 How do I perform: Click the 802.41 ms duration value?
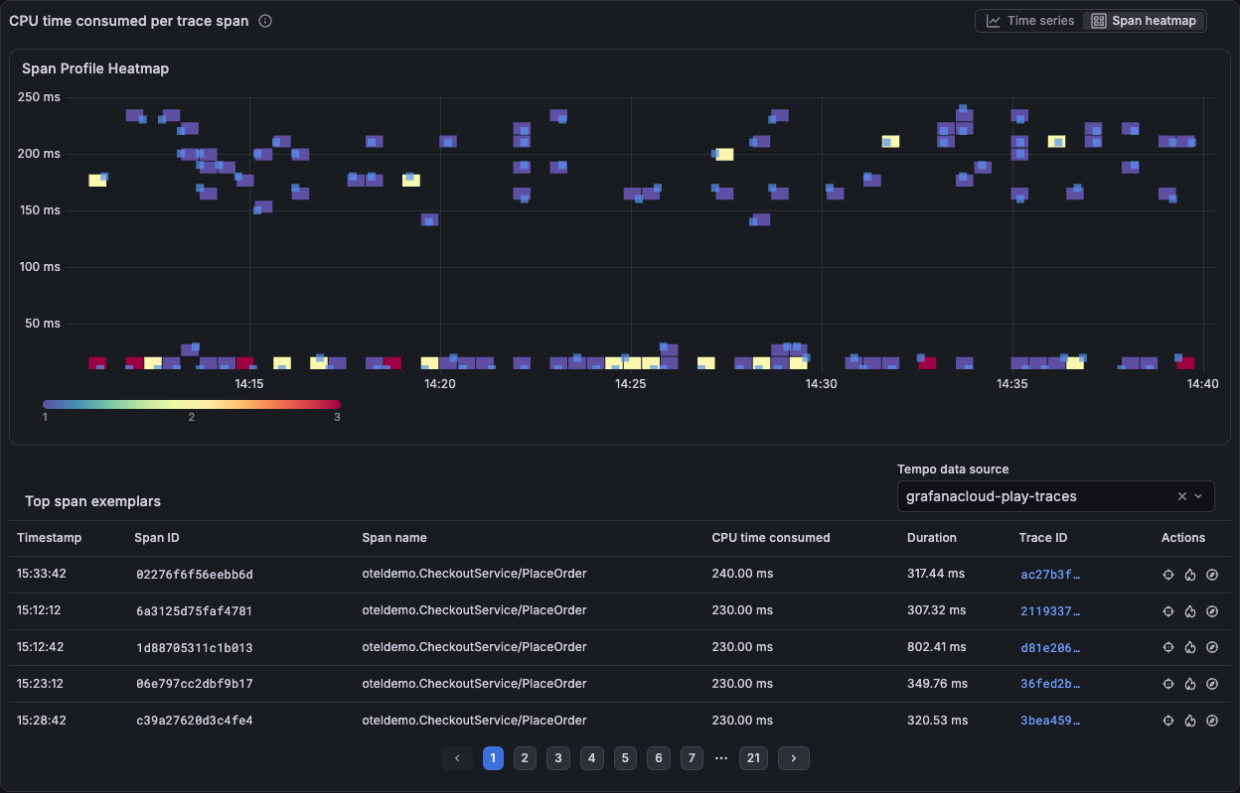click(936, 647)
